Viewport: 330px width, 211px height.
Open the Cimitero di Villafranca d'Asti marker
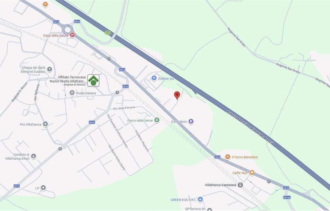pos(34,156)
